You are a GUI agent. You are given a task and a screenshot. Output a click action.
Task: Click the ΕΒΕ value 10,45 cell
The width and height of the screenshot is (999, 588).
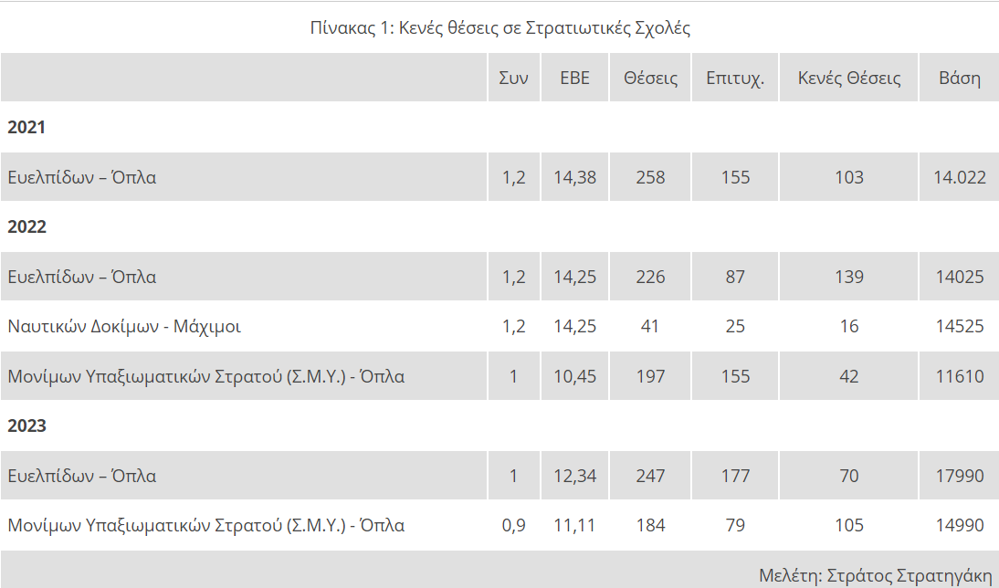(x=574, y=376)
